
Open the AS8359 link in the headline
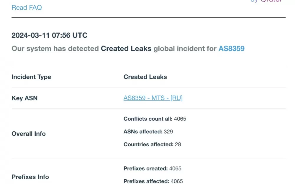[231, 49]
